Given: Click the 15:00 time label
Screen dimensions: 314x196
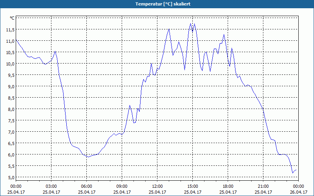Looking at the screenshot, I should coord(193,187).
